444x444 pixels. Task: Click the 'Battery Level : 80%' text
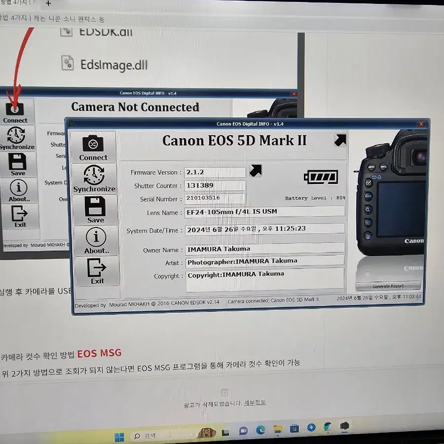click(315, 198)
